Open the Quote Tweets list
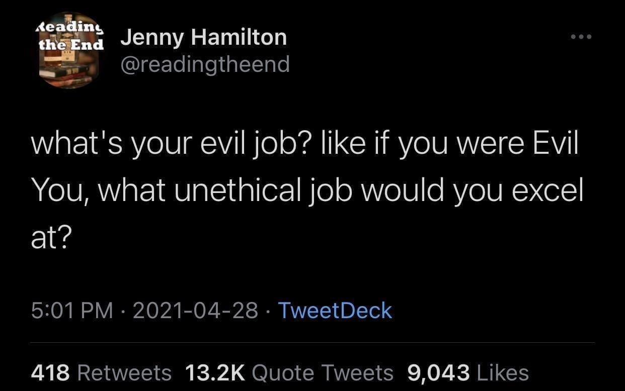625x391 pixels. (x=322, y=373)
